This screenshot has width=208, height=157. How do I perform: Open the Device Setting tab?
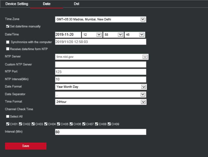click(x=17, y=4)
